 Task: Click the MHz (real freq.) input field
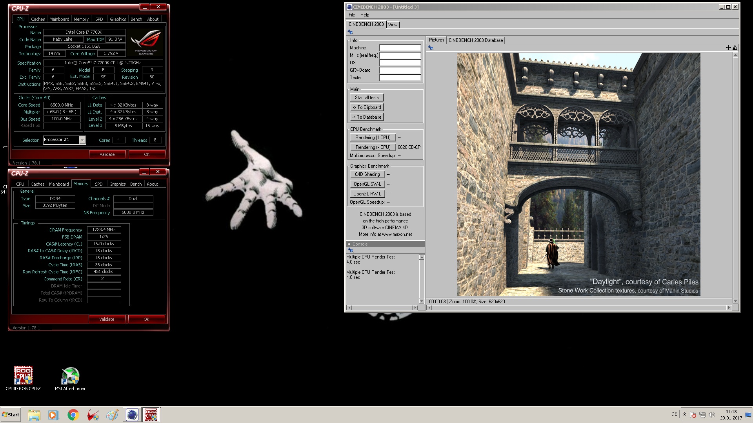(x=400, y=55)
